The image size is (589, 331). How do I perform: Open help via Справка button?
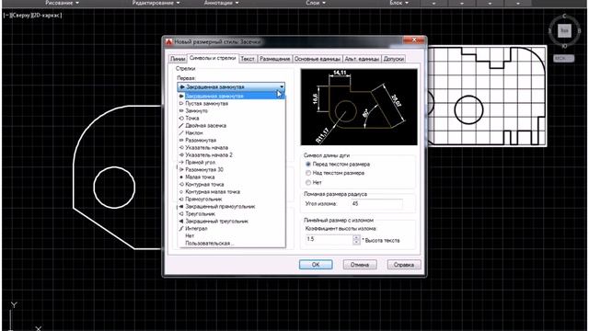tap(404, 265)
